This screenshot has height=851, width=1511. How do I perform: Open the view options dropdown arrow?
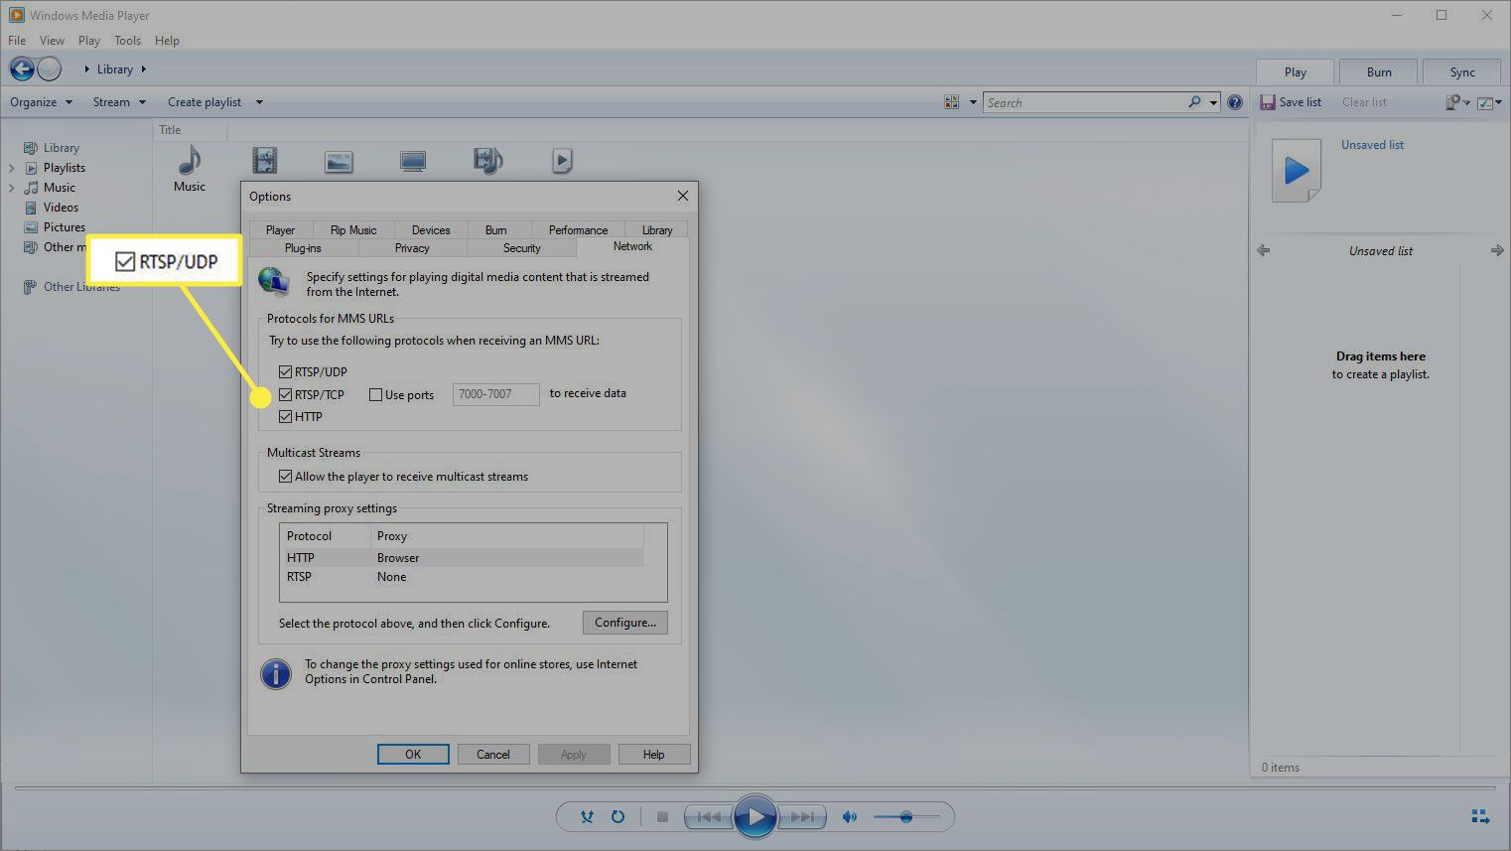point(973,102)
